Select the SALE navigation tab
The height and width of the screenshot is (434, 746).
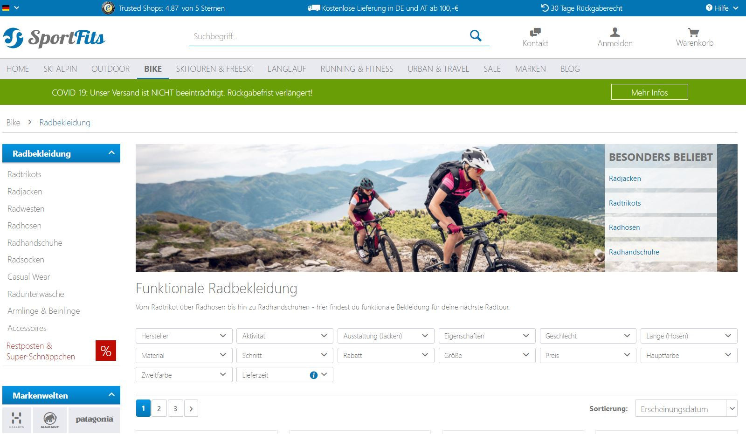click(492, 69)
